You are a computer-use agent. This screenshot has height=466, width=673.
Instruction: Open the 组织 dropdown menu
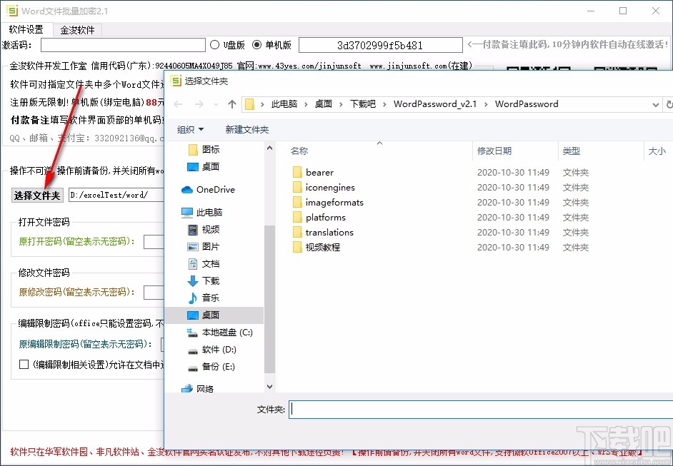pos(190,130)
